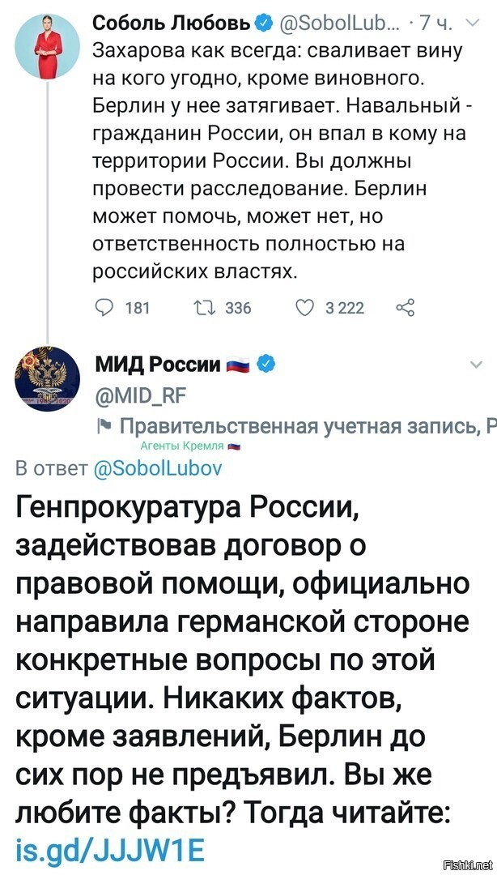Viewport: 497px width, 875px height.
Task: Click the Агенты Кремля caption
Action: [x=182, y=446]
